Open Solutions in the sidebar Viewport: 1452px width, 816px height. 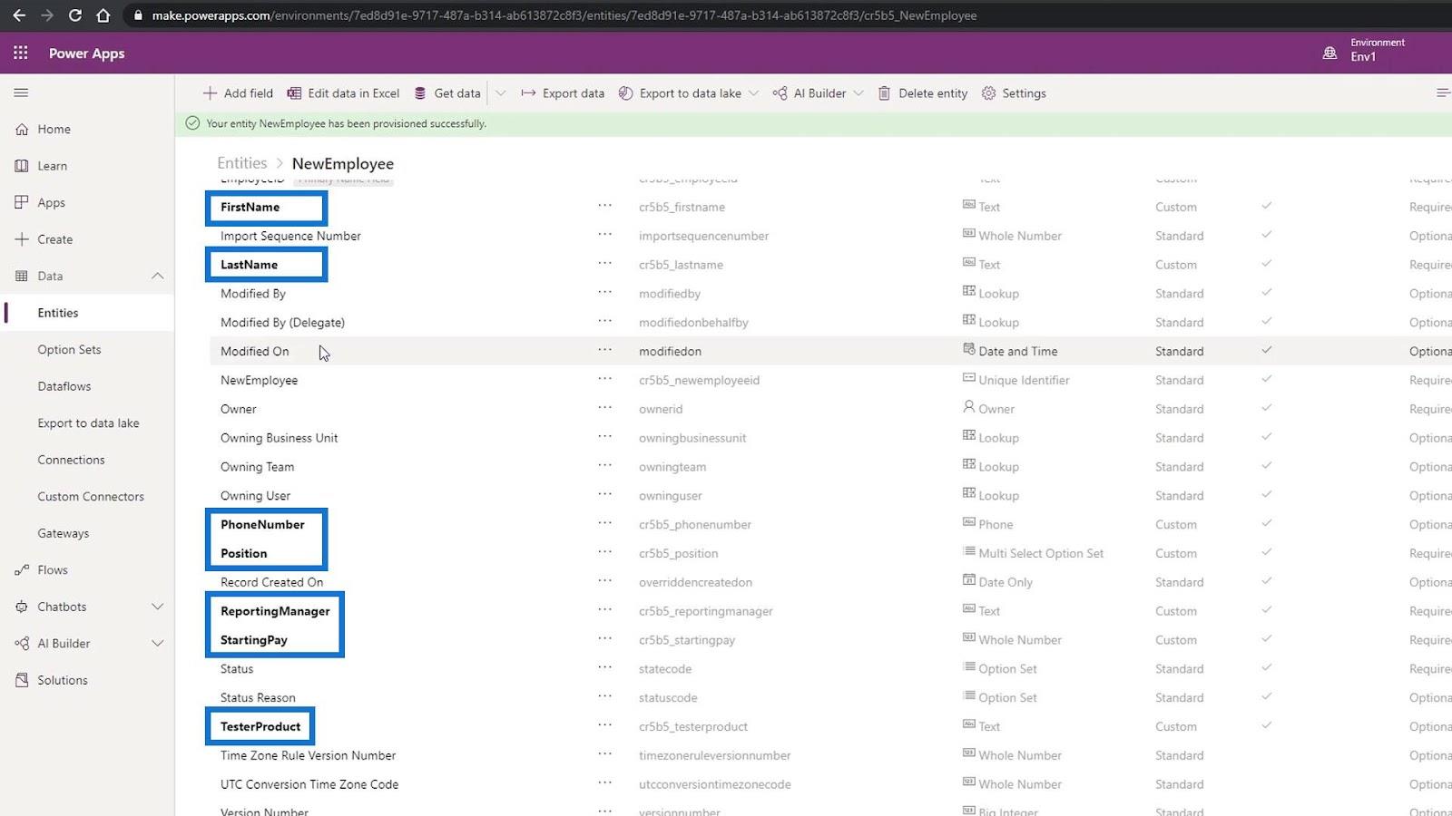click(63, 680)
